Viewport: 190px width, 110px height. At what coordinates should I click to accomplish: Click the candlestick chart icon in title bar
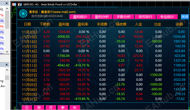(20, 5)
